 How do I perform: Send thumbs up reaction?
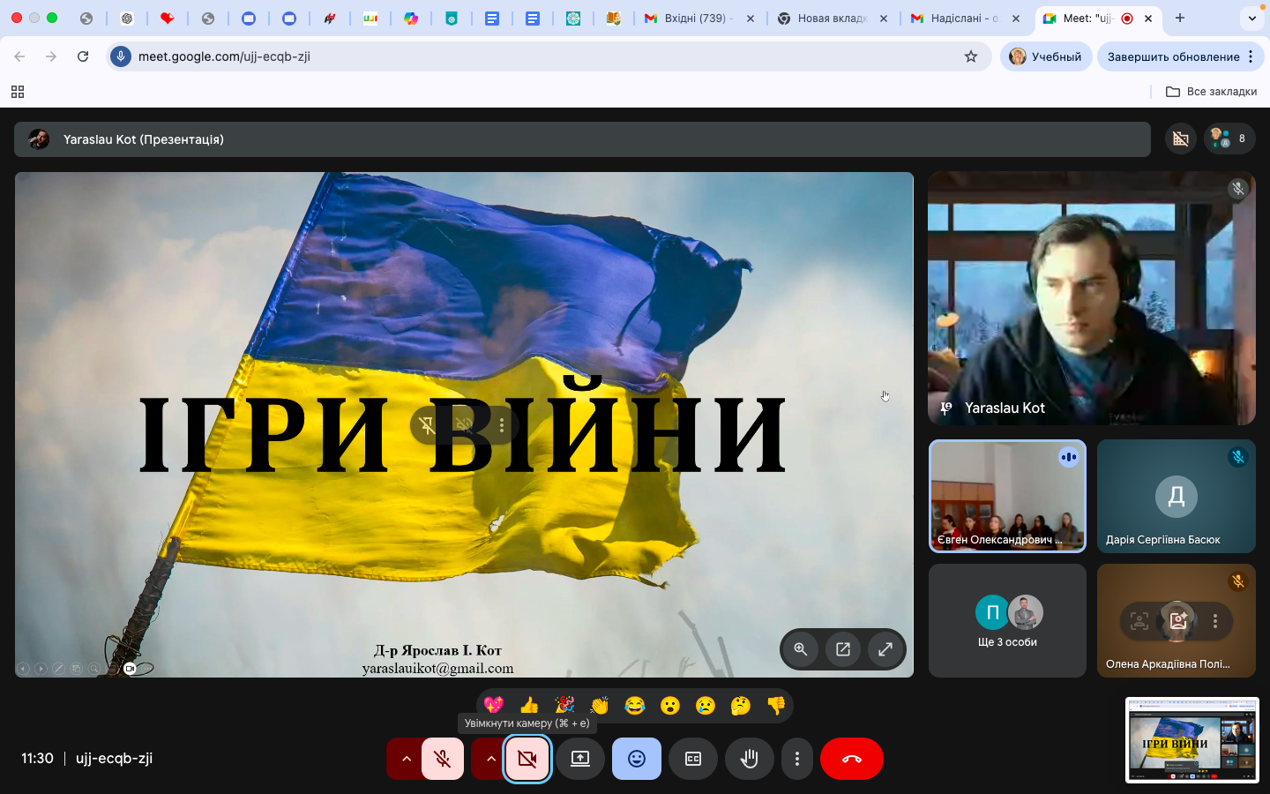click(529, 705)
